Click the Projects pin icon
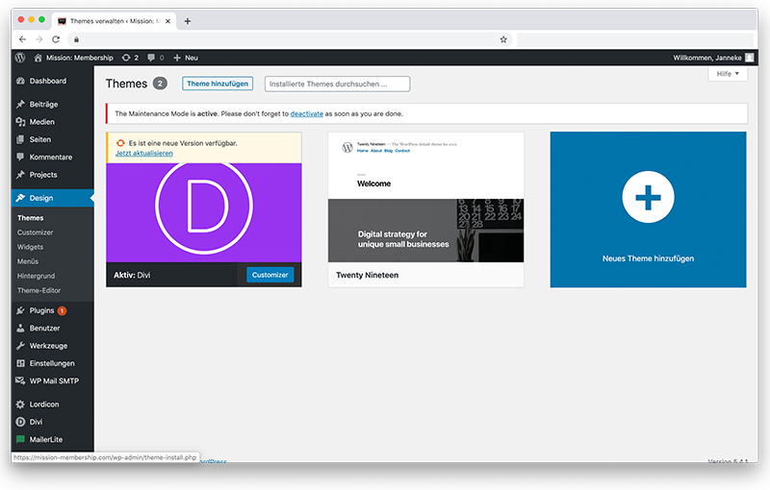770x490 pixels. (x=20, y=175)
